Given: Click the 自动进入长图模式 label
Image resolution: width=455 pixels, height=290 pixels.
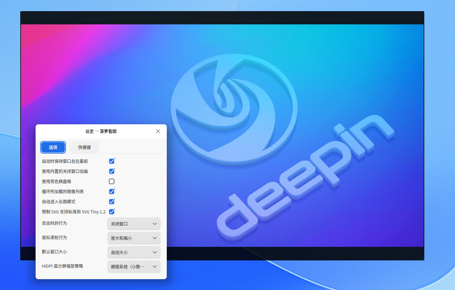Looking at the screenshot, I should click(59, 202).
